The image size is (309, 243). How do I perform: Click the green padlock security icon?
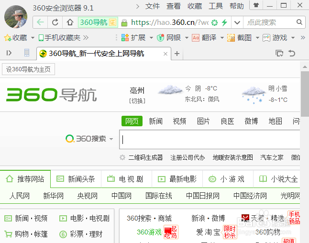124,22
